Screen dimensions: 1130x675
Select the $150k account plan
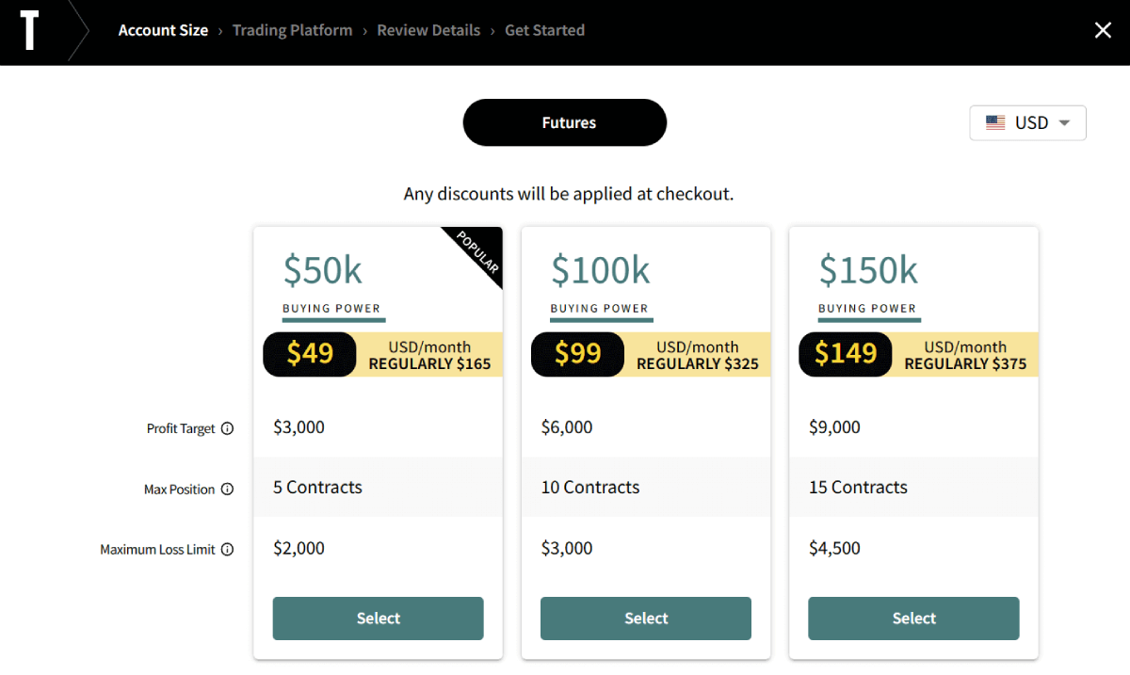(913, 619)
